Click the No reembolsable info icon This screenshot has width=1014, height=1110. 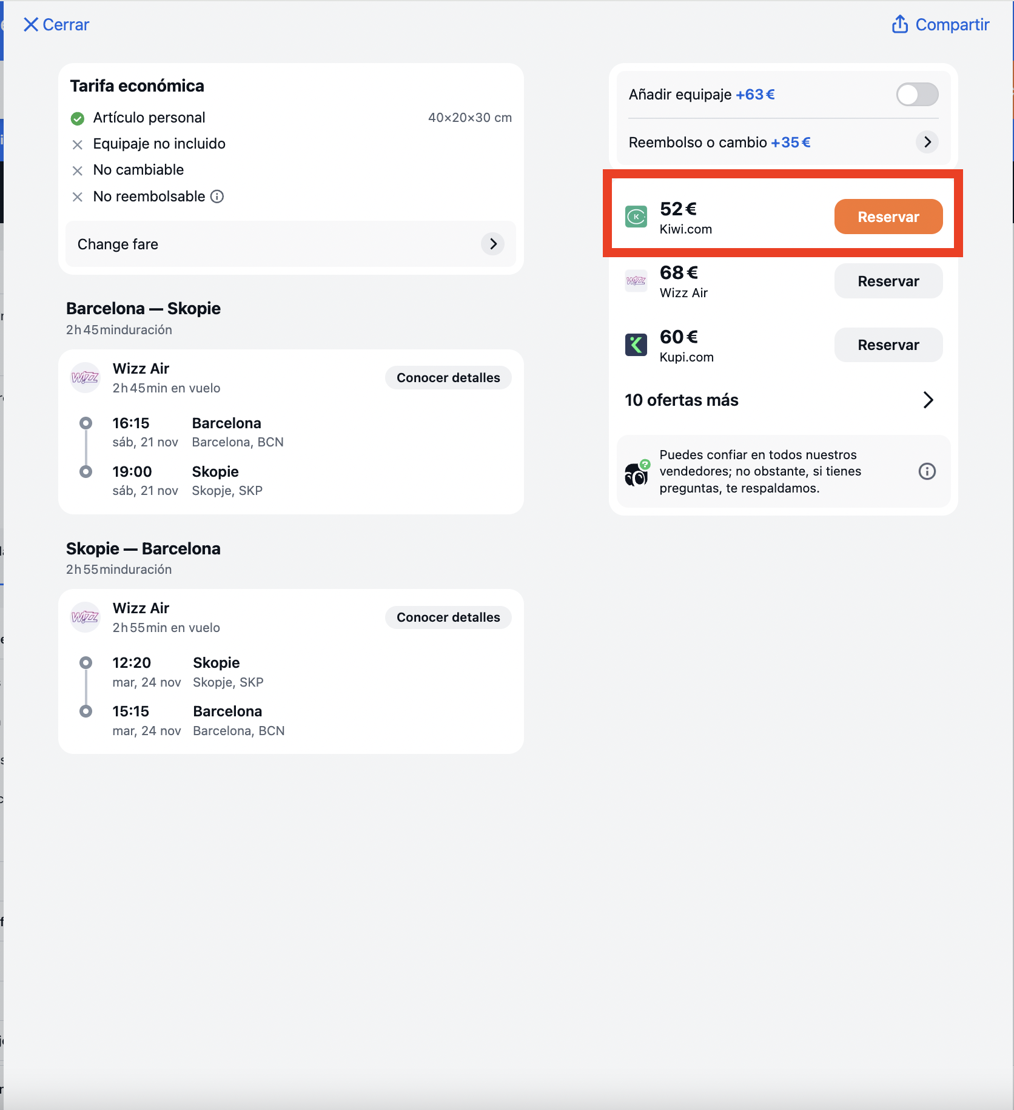(x=217, y=197)
